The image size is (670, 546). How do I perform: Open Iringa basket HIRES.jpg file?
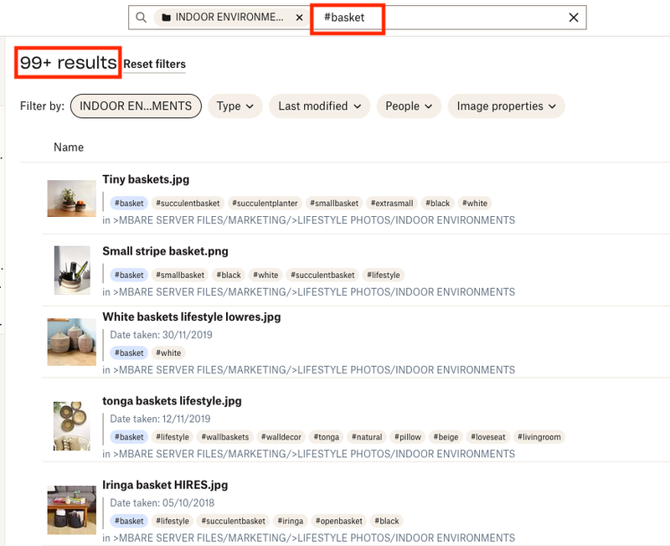pyautogui.click(x=165, y=486)
